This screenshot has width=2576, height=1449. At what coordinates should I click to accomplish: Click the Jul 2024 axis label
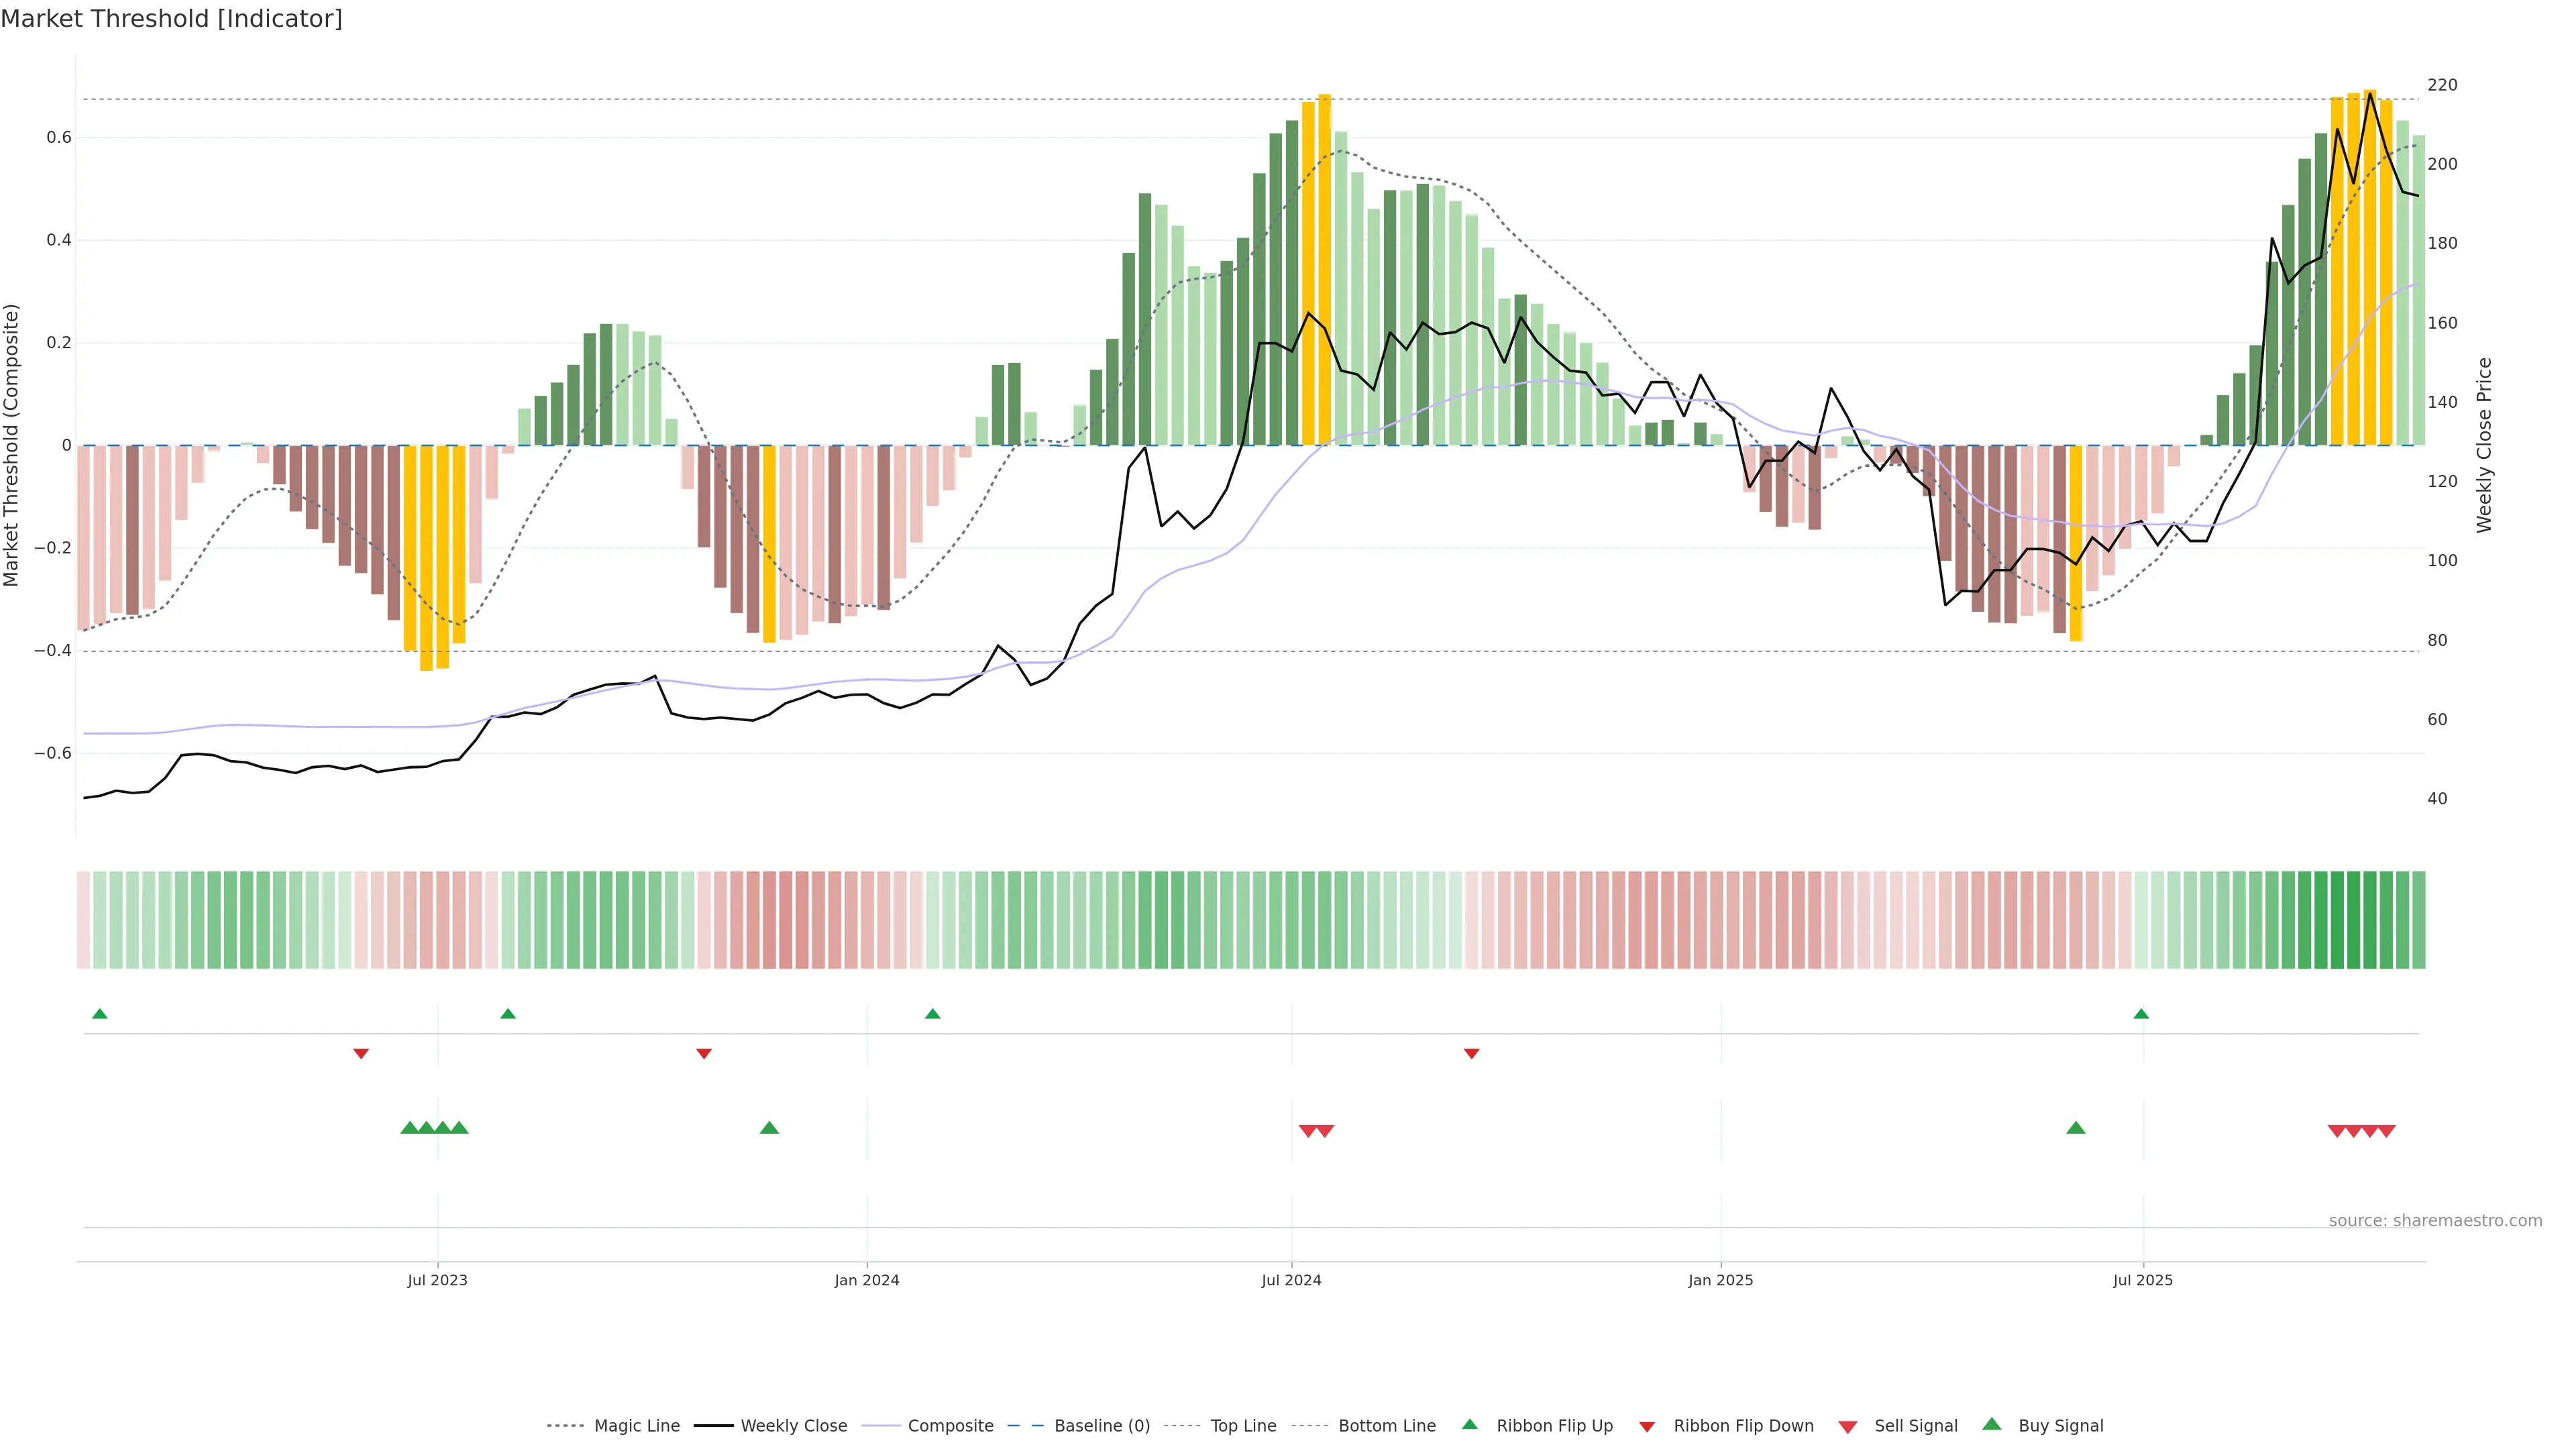click(x=1291, y=1280)
